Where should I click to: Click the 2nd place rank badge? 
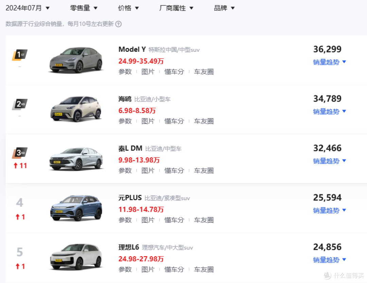(x=20, y=104)
